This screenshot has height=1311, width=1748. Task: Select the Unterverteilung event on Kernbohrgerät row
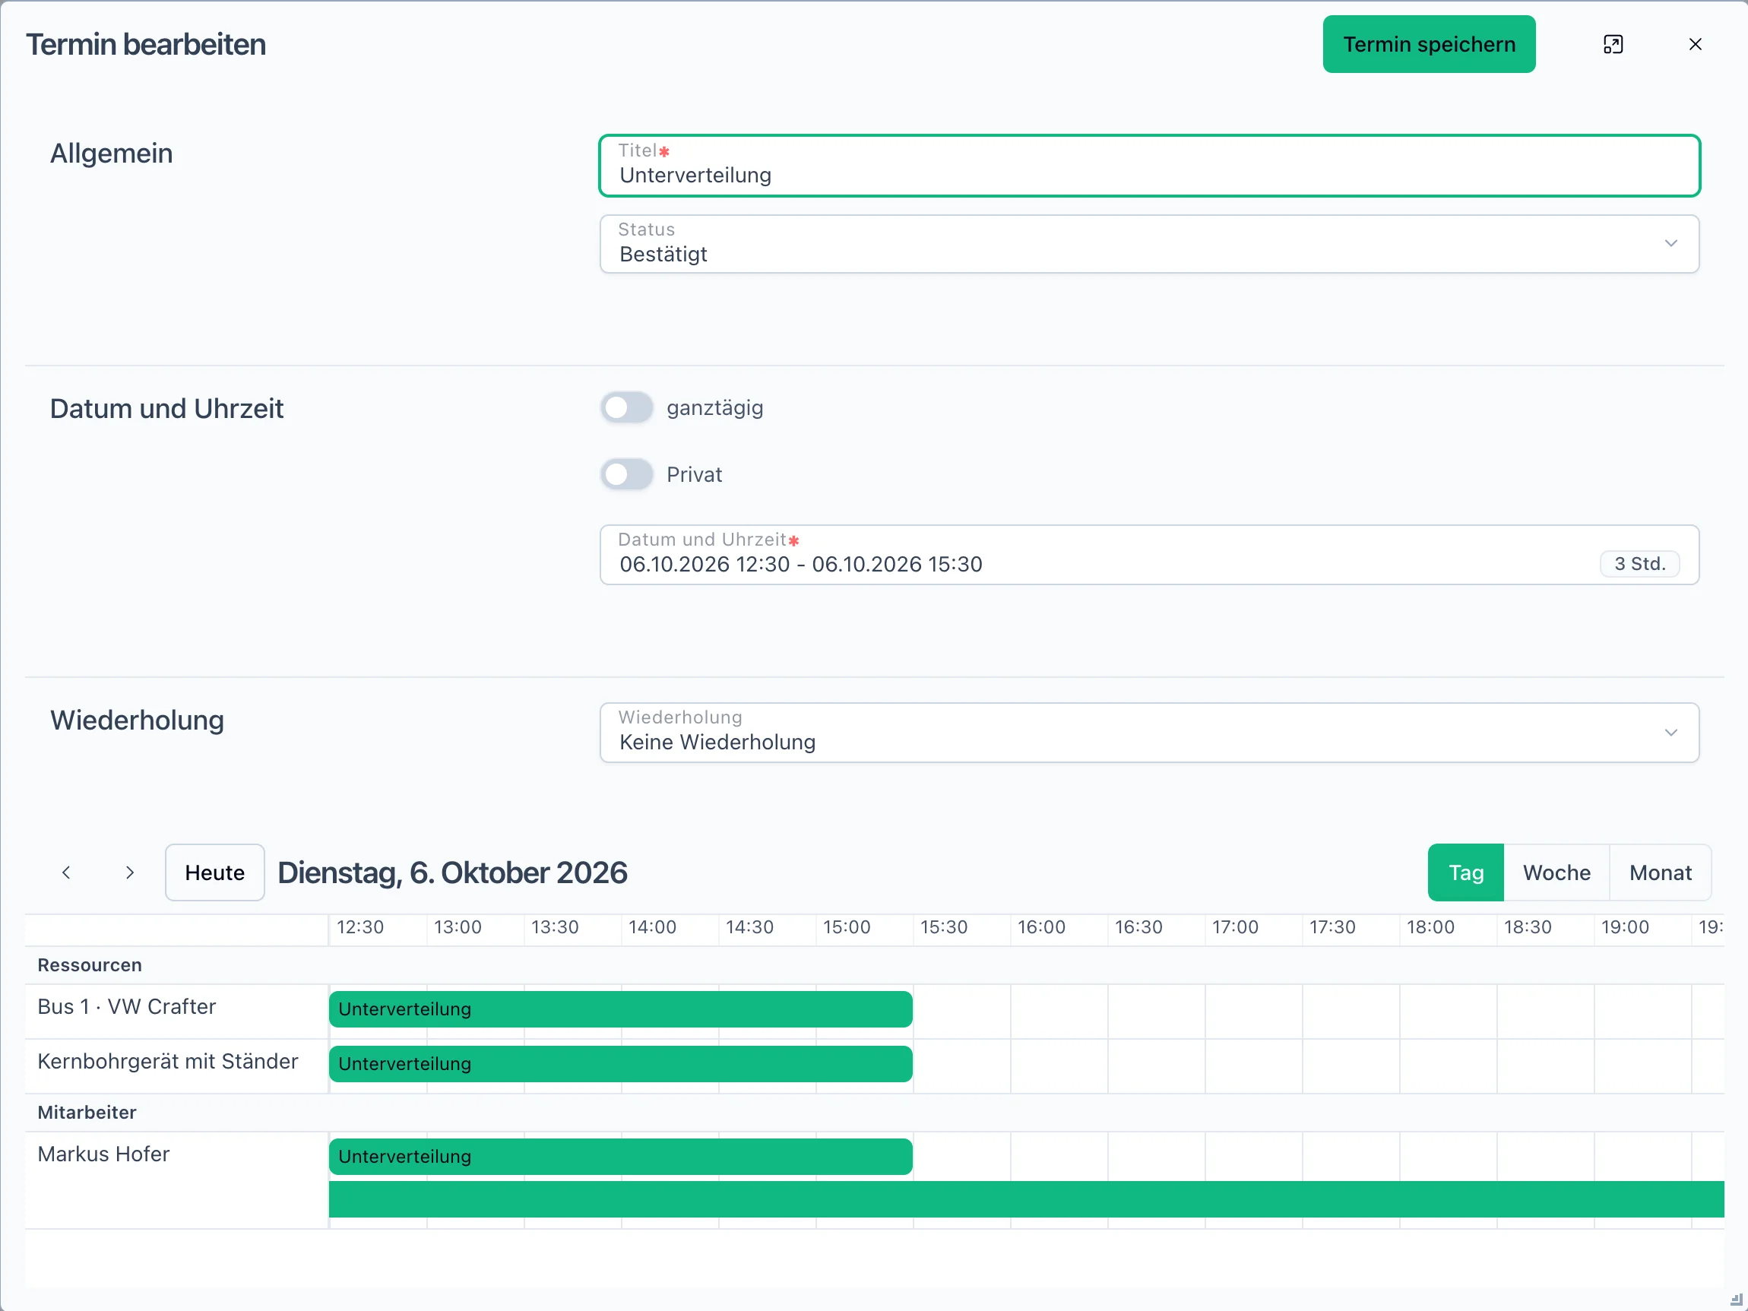coord(620,1064)
